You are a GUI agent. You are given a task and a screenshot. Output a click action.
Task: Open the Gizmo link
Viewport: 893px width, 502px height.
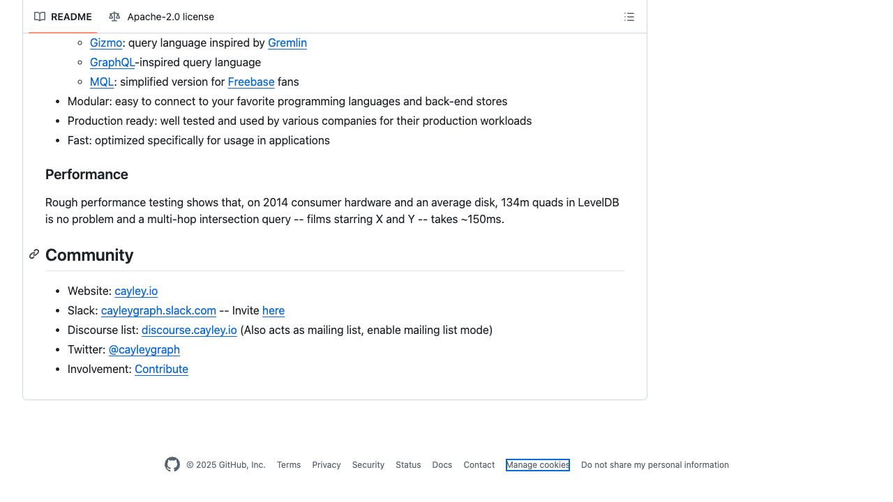tap(106, 43)
